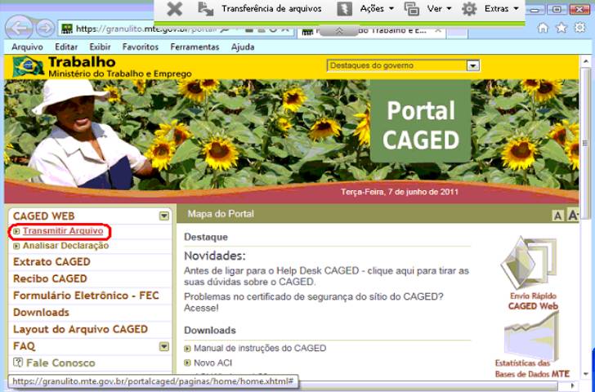Open the Favoritos menu
The image size is (595, 392).
coord(141,47)
